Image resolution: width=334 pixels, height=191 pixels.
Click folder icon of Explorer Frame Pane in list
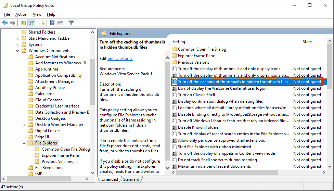point(174,56)
